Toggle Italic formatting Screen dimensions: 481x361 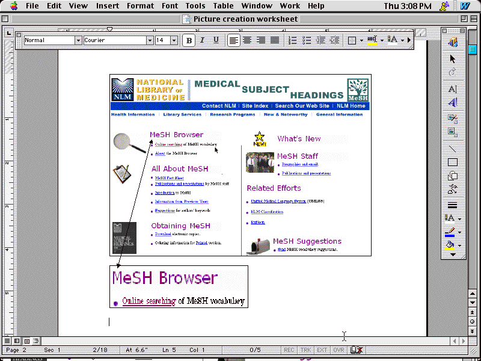[202, 40]
